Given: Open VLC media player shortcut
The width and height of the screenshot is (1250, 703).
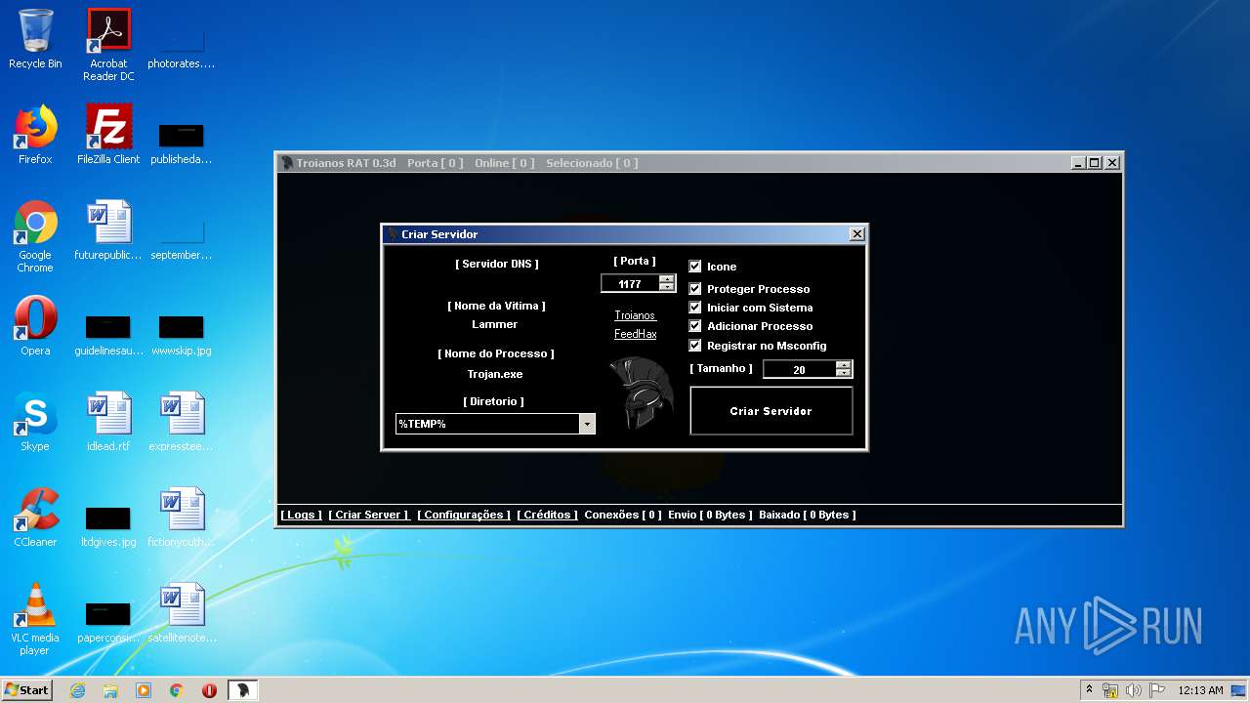Looking at the screenshot, I should coord(35,619).
